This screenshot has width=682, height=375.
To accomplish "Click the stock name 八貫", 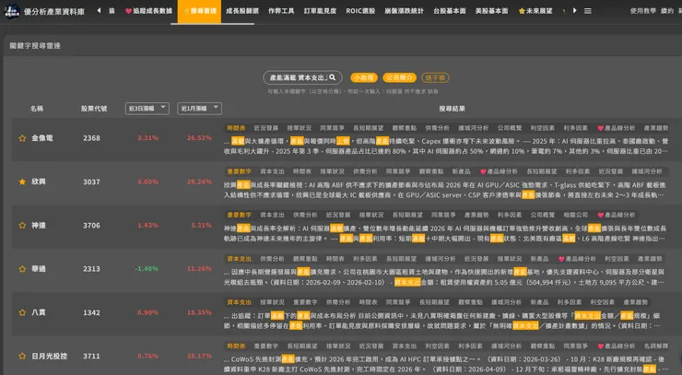I will tap(39, 312).
